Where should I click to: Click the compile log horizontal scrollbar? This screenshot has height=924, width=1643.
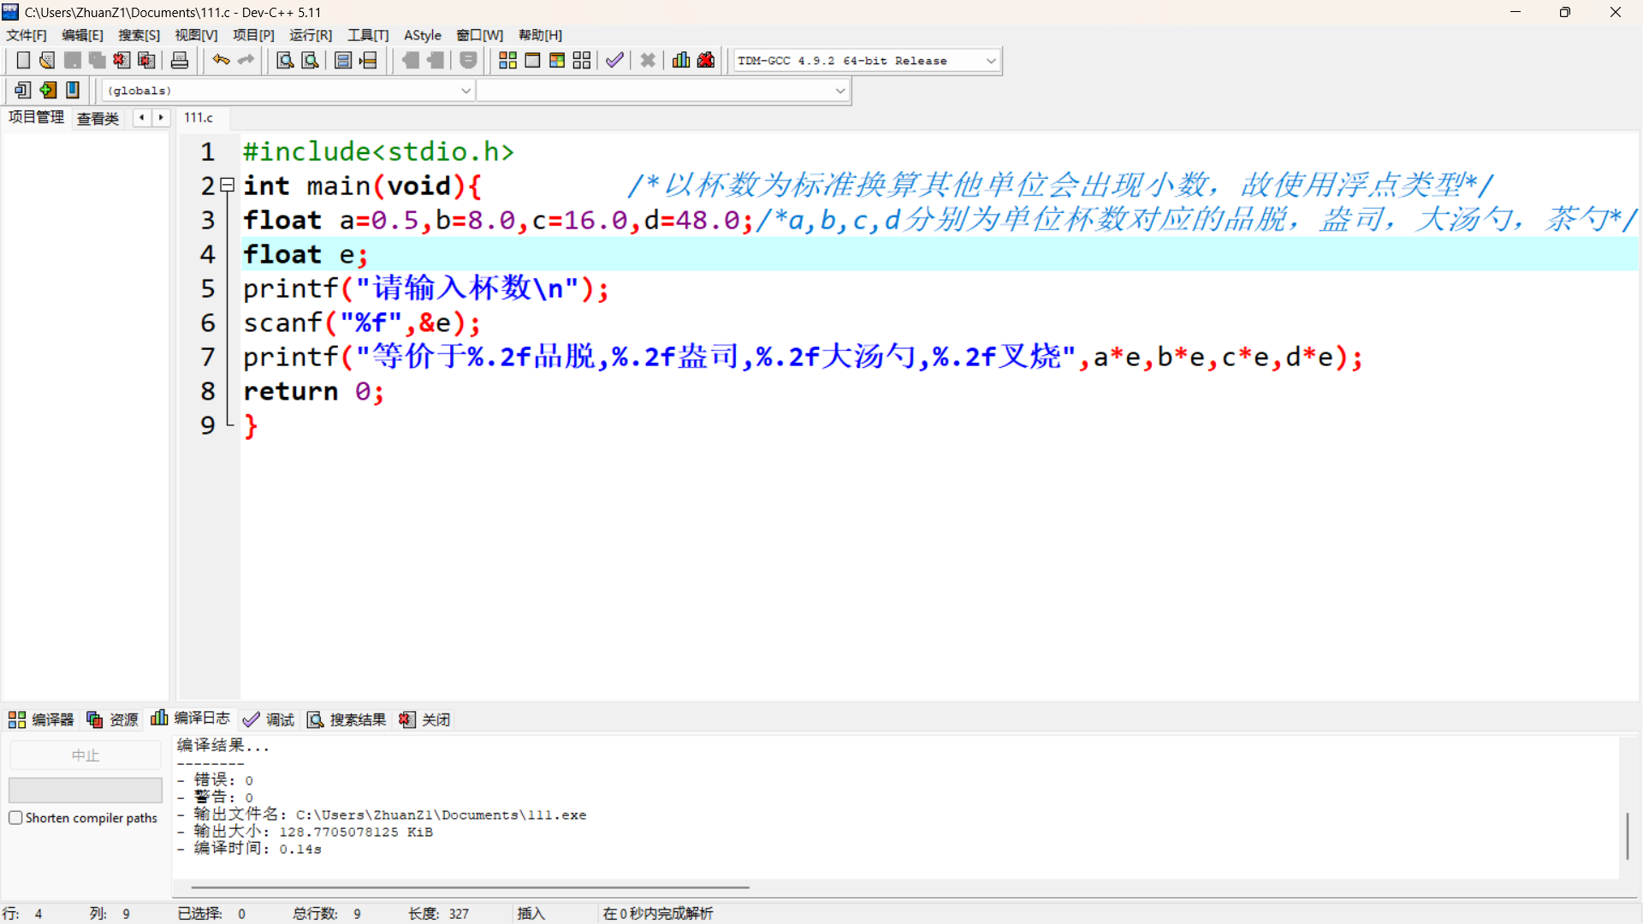[x=470, y=887]
